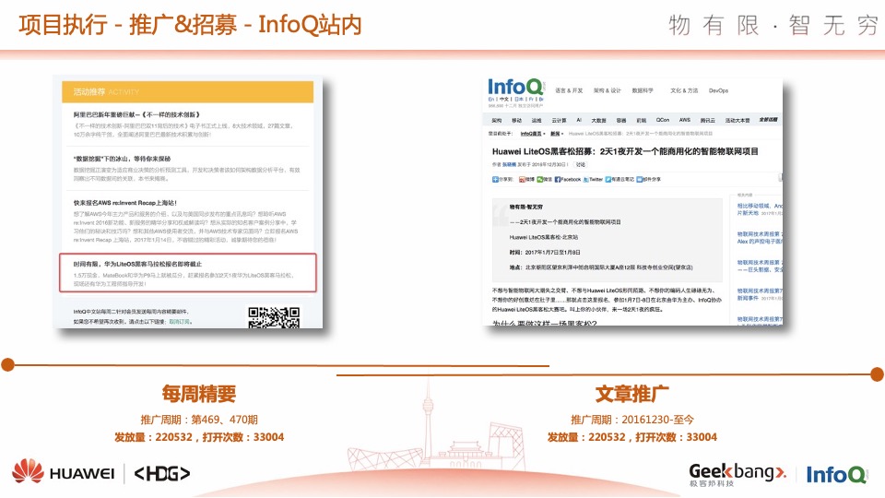This screenshot has height=498, width=885.
Task: Click the Huawei LiteOS黑客松-北京站 line
Action: [544, 237]
